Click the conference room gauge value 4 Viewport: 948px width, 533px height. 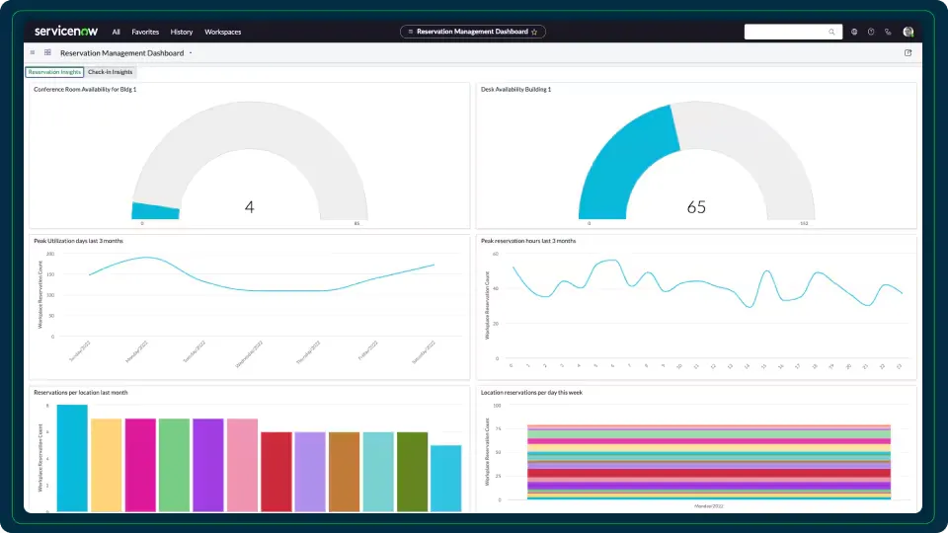coord(249,207)
